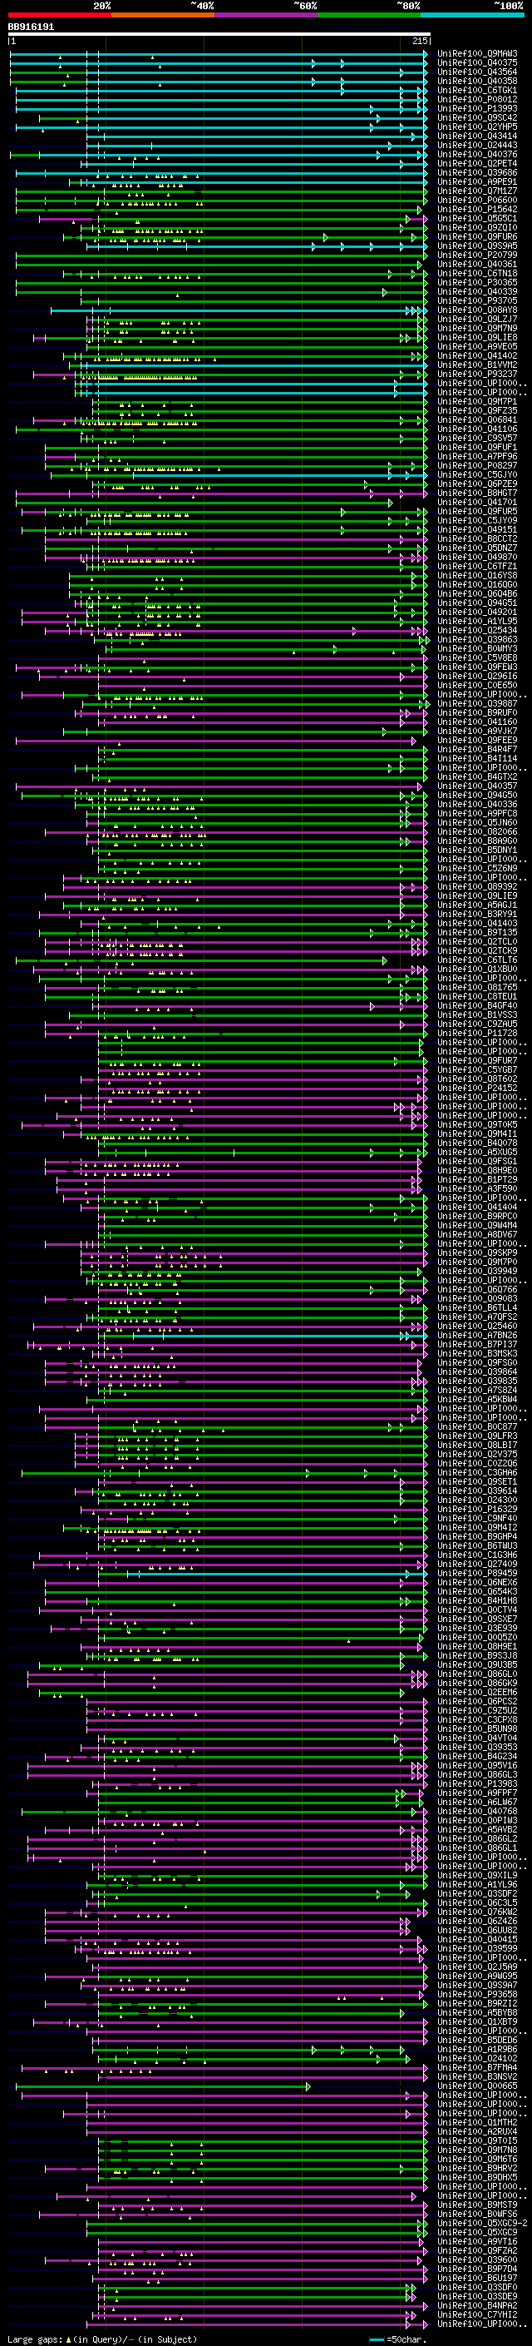Select the UniRef100_P93237 label
This screenshot has width=532, height=2346.
(x=477, y=374)
